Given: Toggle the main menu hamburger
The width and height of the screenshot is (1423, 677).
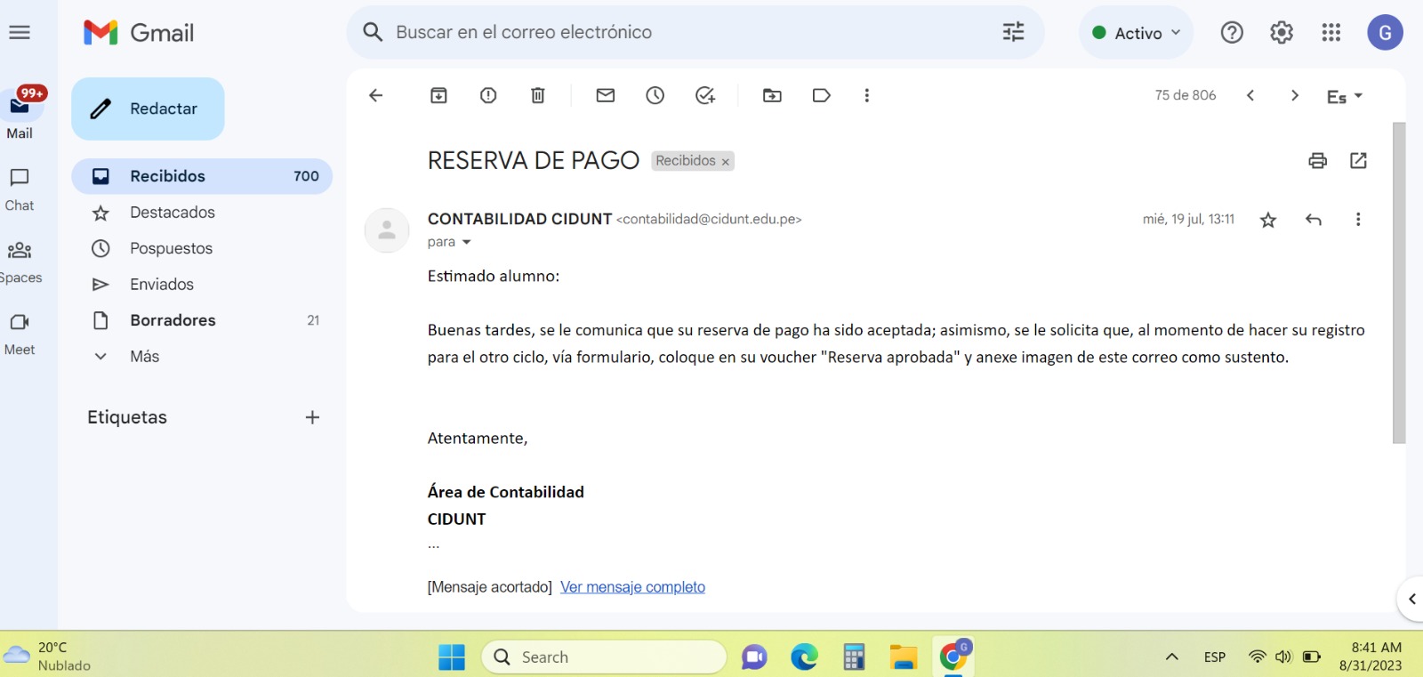Looking at the screenshot, I should click(20, 33).
